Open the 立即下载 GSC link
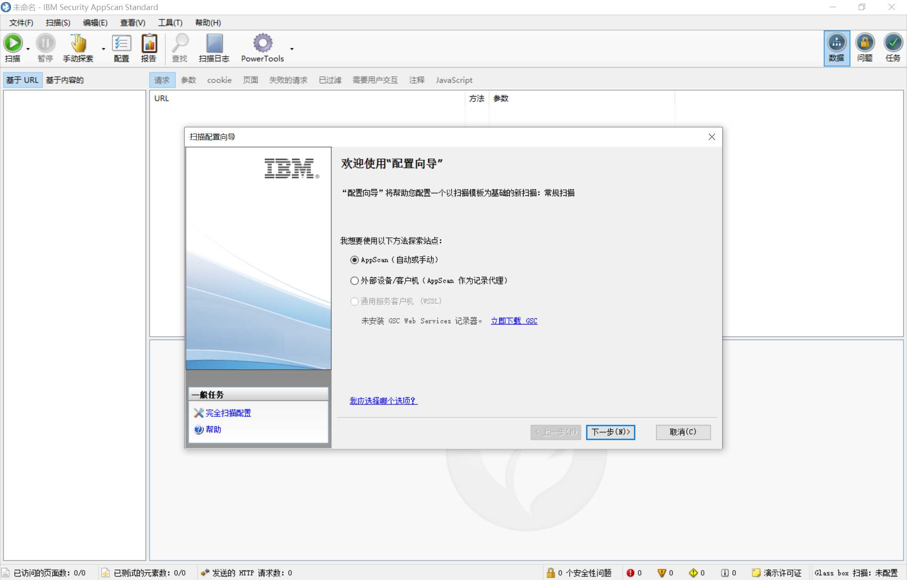 tap(514, 321)
